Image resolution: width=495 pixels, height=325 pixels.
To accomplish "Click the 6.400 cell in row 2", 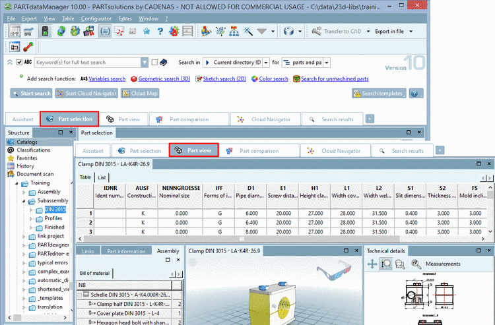I will click(x=251, y=223).
